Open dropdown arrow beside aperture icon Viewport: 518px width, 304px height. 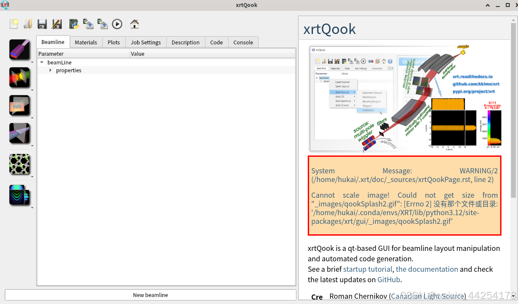point(32,118)
